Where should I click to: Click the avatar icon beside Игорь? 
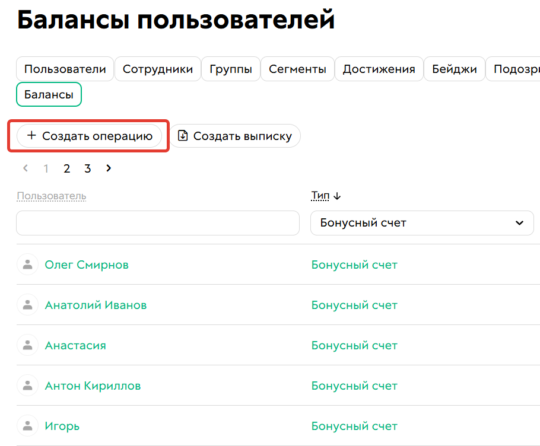click(27, 426)
